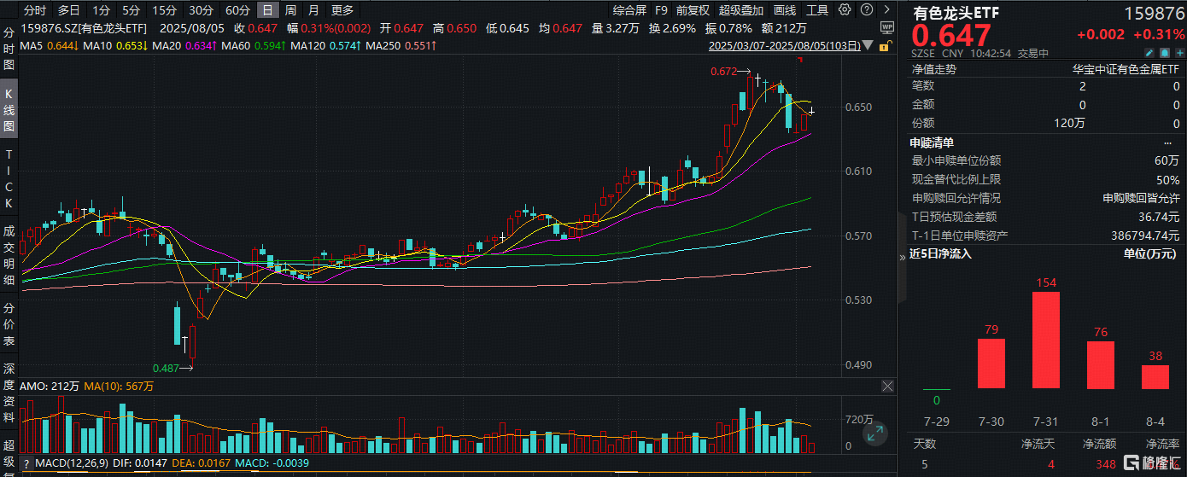The image size is (1187, 477).
Task: Open 分时图 in left sidebar
Action: 9,50
